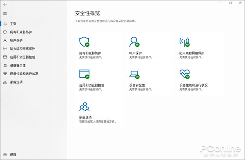
Task: Click the 家庭选项 tile title
Action: [x=85, y=117]
